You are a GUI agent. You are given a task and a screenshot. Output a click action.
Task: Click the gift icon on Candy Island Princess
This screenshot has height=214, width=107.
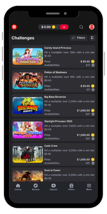tap(93, 65)
